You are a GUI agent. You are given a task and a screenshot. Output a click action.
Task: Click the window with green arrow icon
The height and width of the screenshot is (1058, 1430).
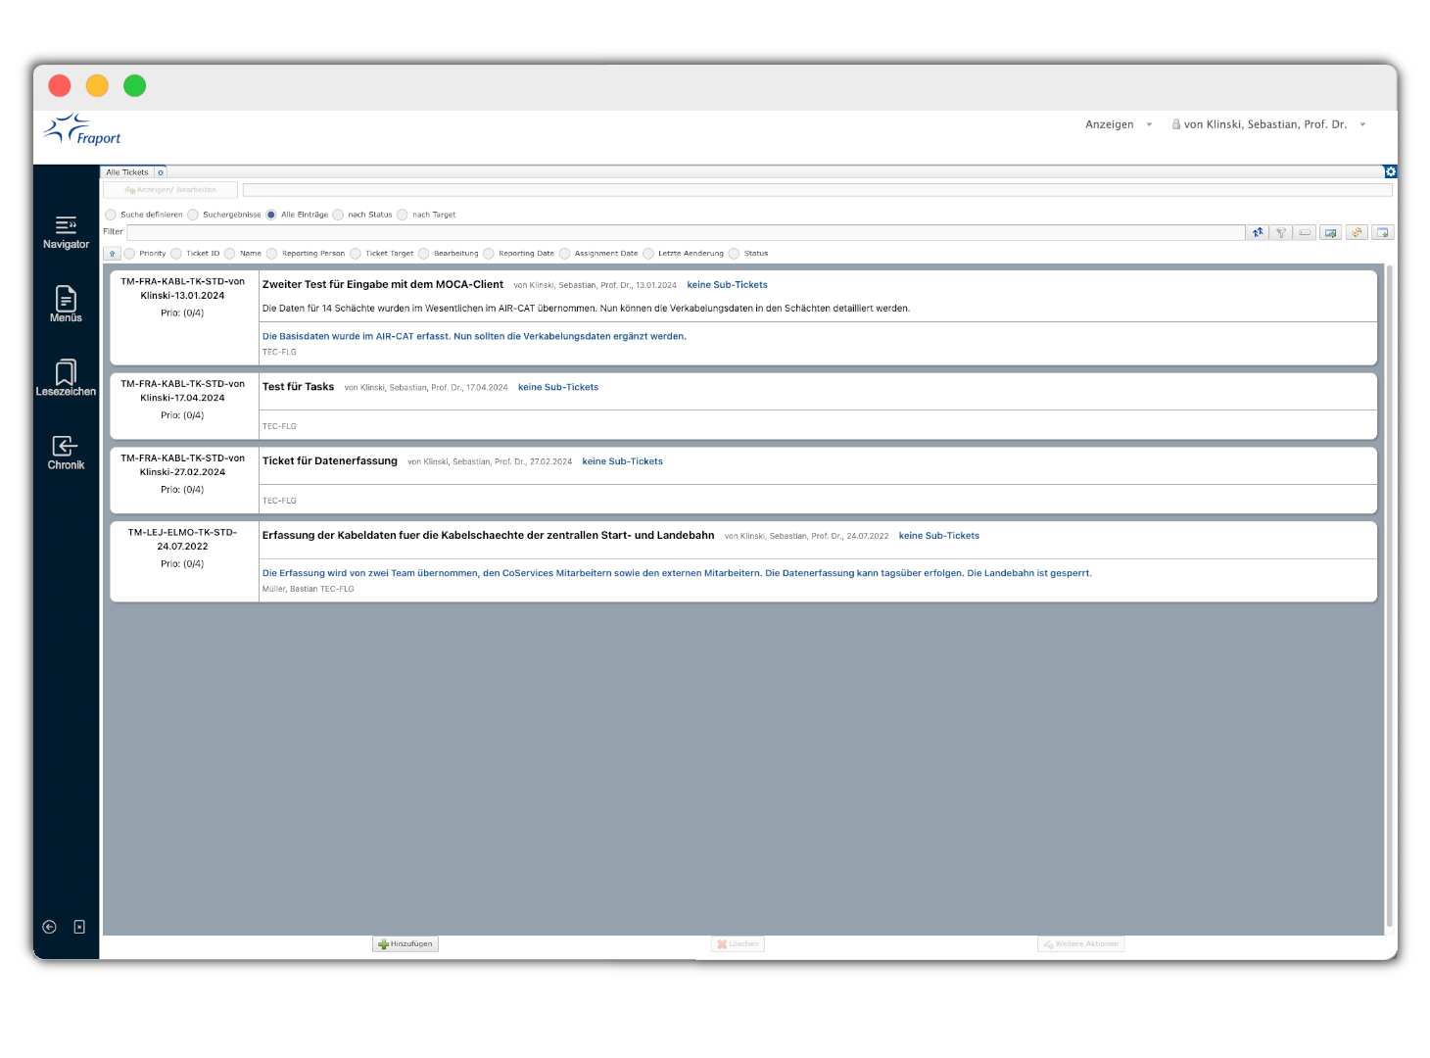[x=1382, y=232]
